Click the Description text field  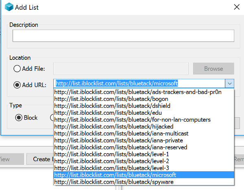click(x=123, y=36)
